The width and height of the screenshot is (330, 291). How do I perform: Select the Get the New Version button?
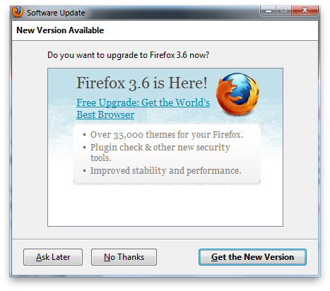[x=252, y=257]
